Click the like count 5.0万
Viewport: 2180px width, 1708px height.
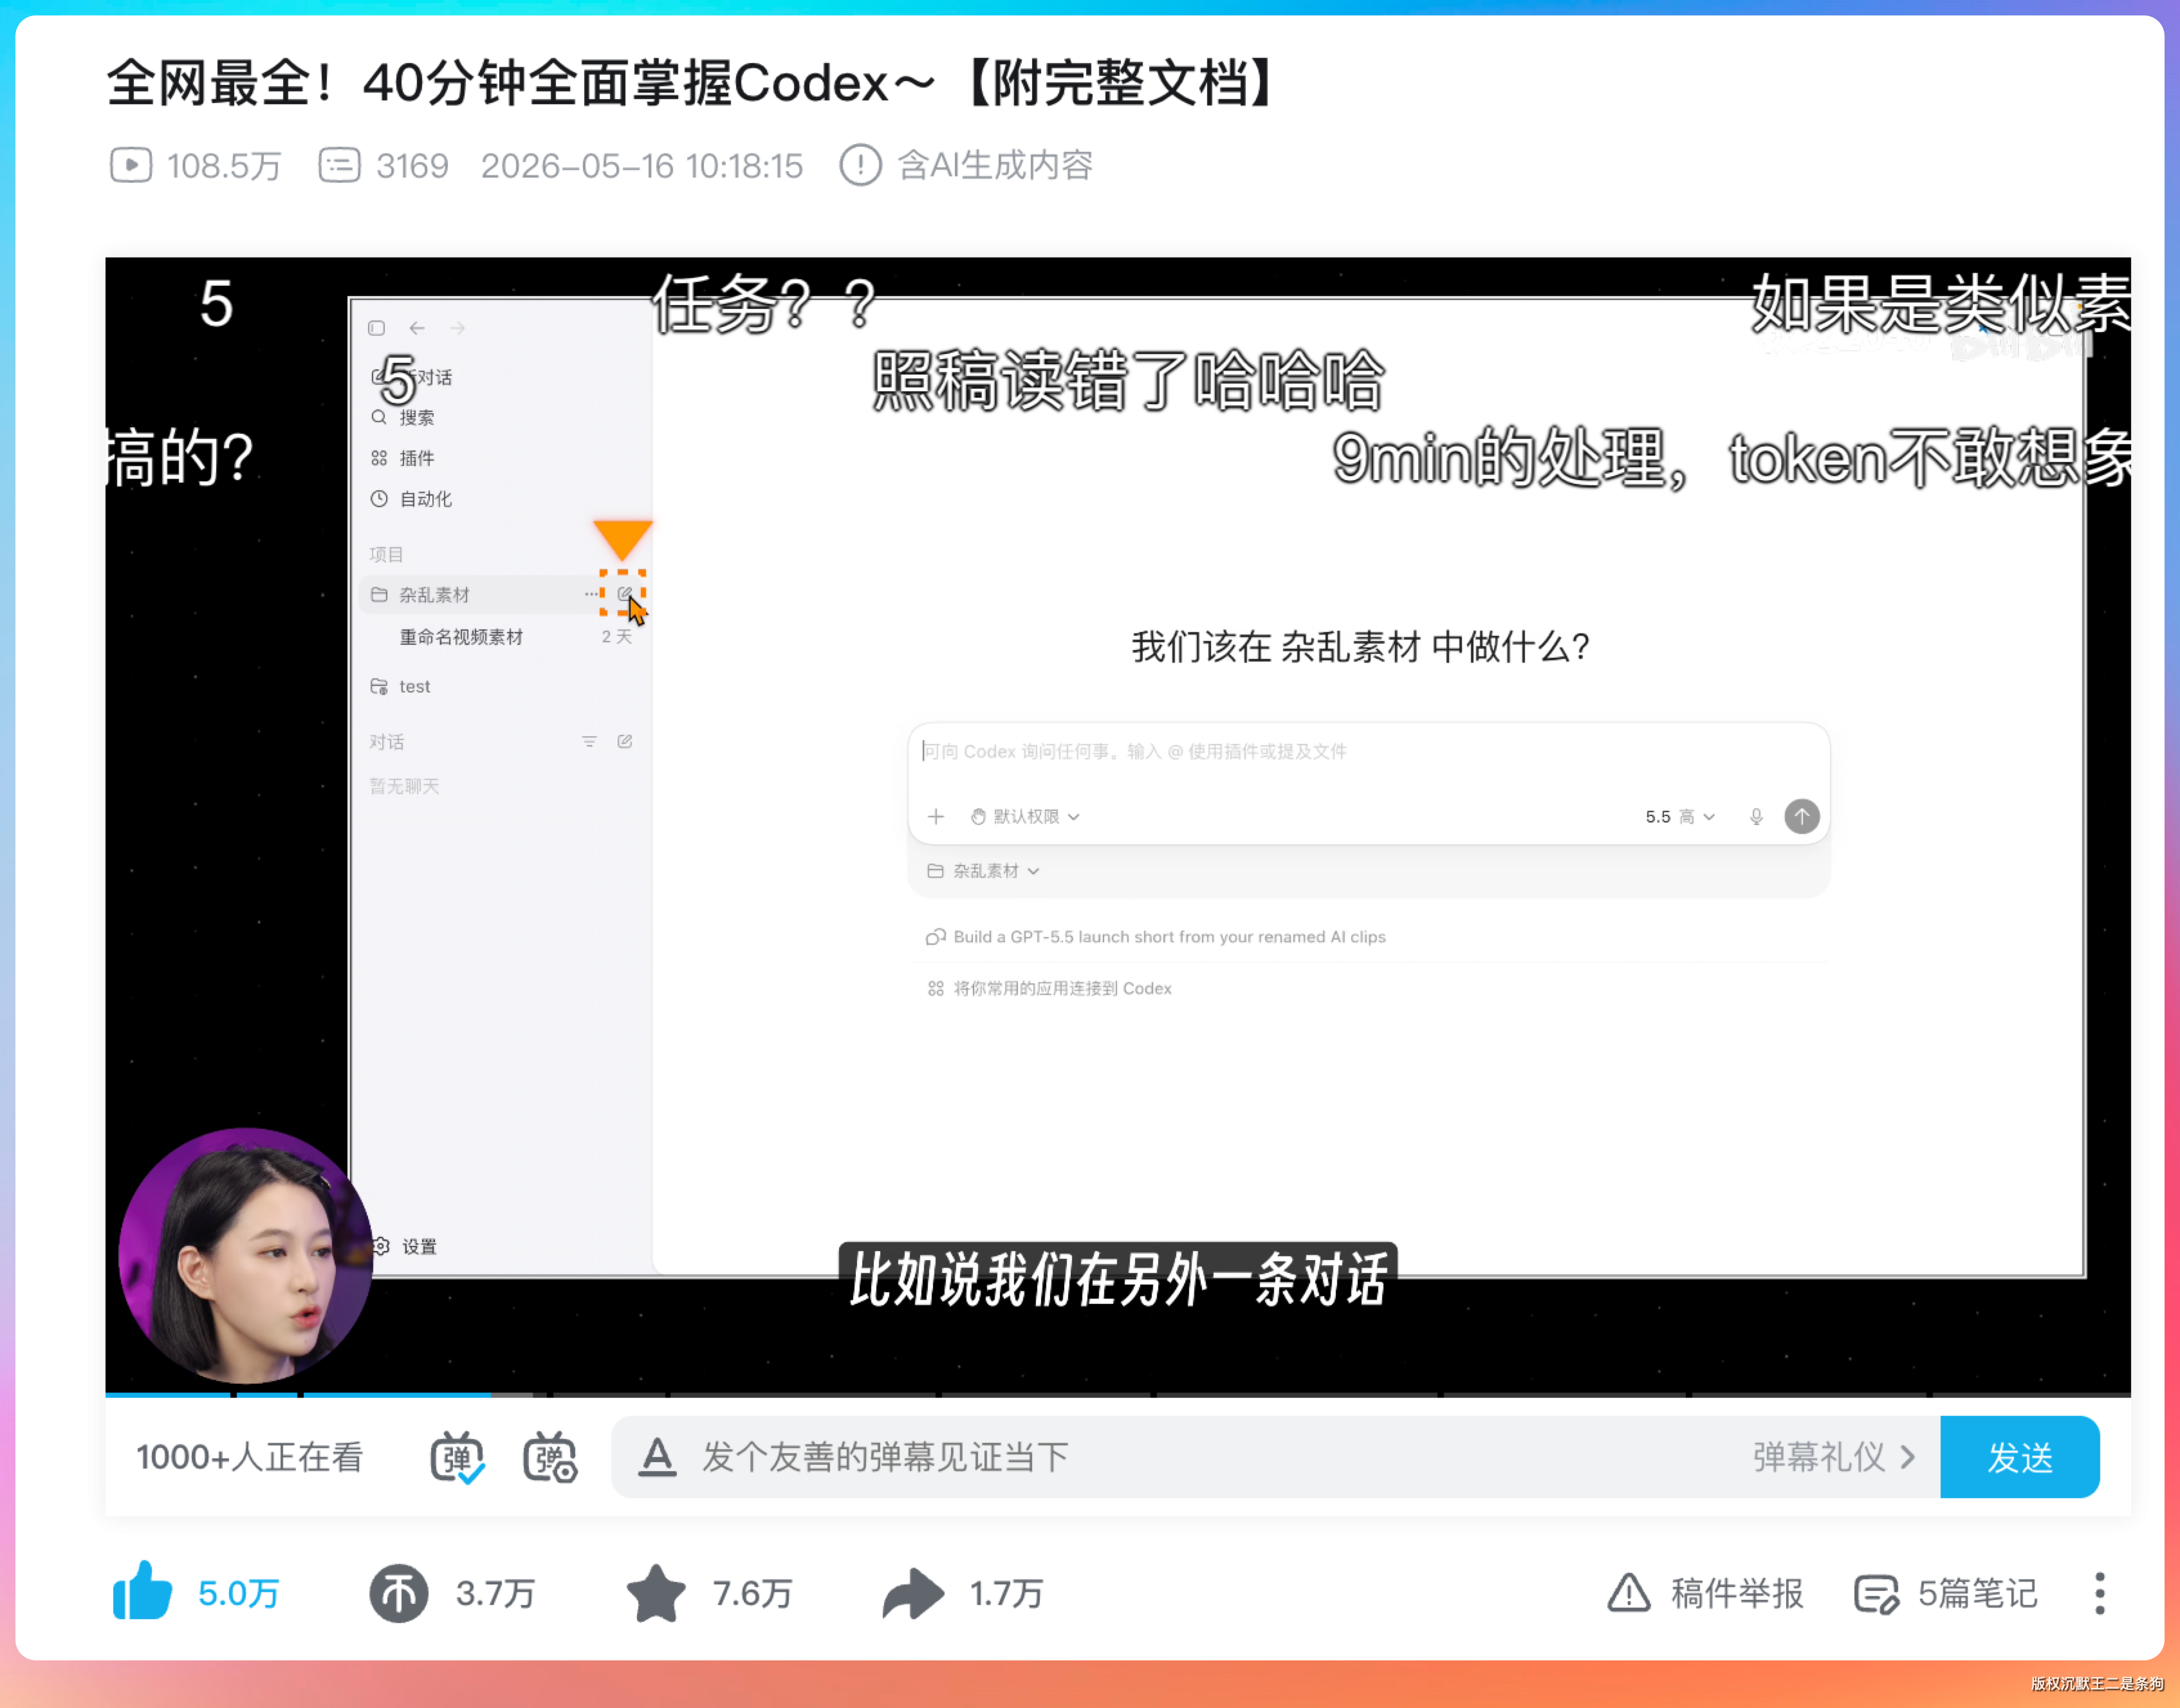pos(239,1593)
